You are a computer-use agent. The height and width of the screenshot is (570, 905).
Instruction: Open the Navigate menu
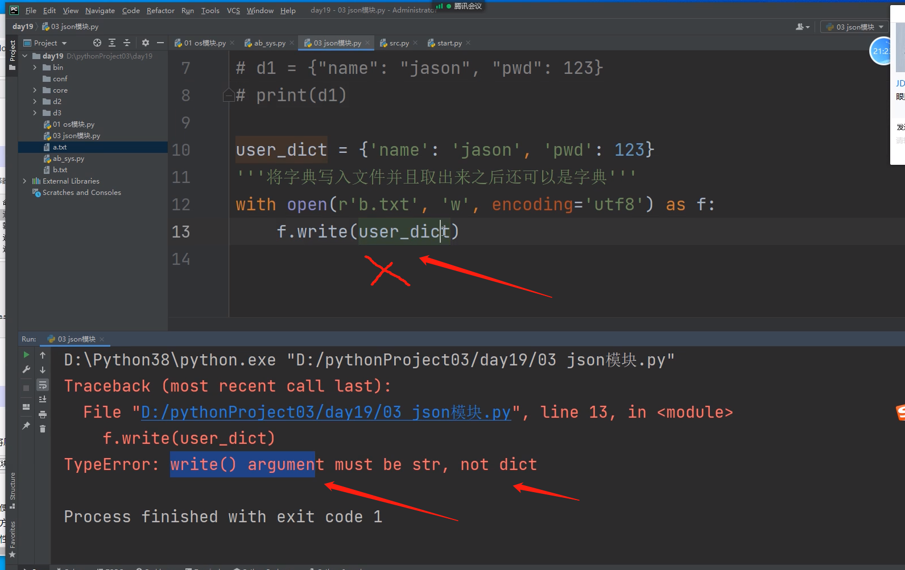pos(100,10)
